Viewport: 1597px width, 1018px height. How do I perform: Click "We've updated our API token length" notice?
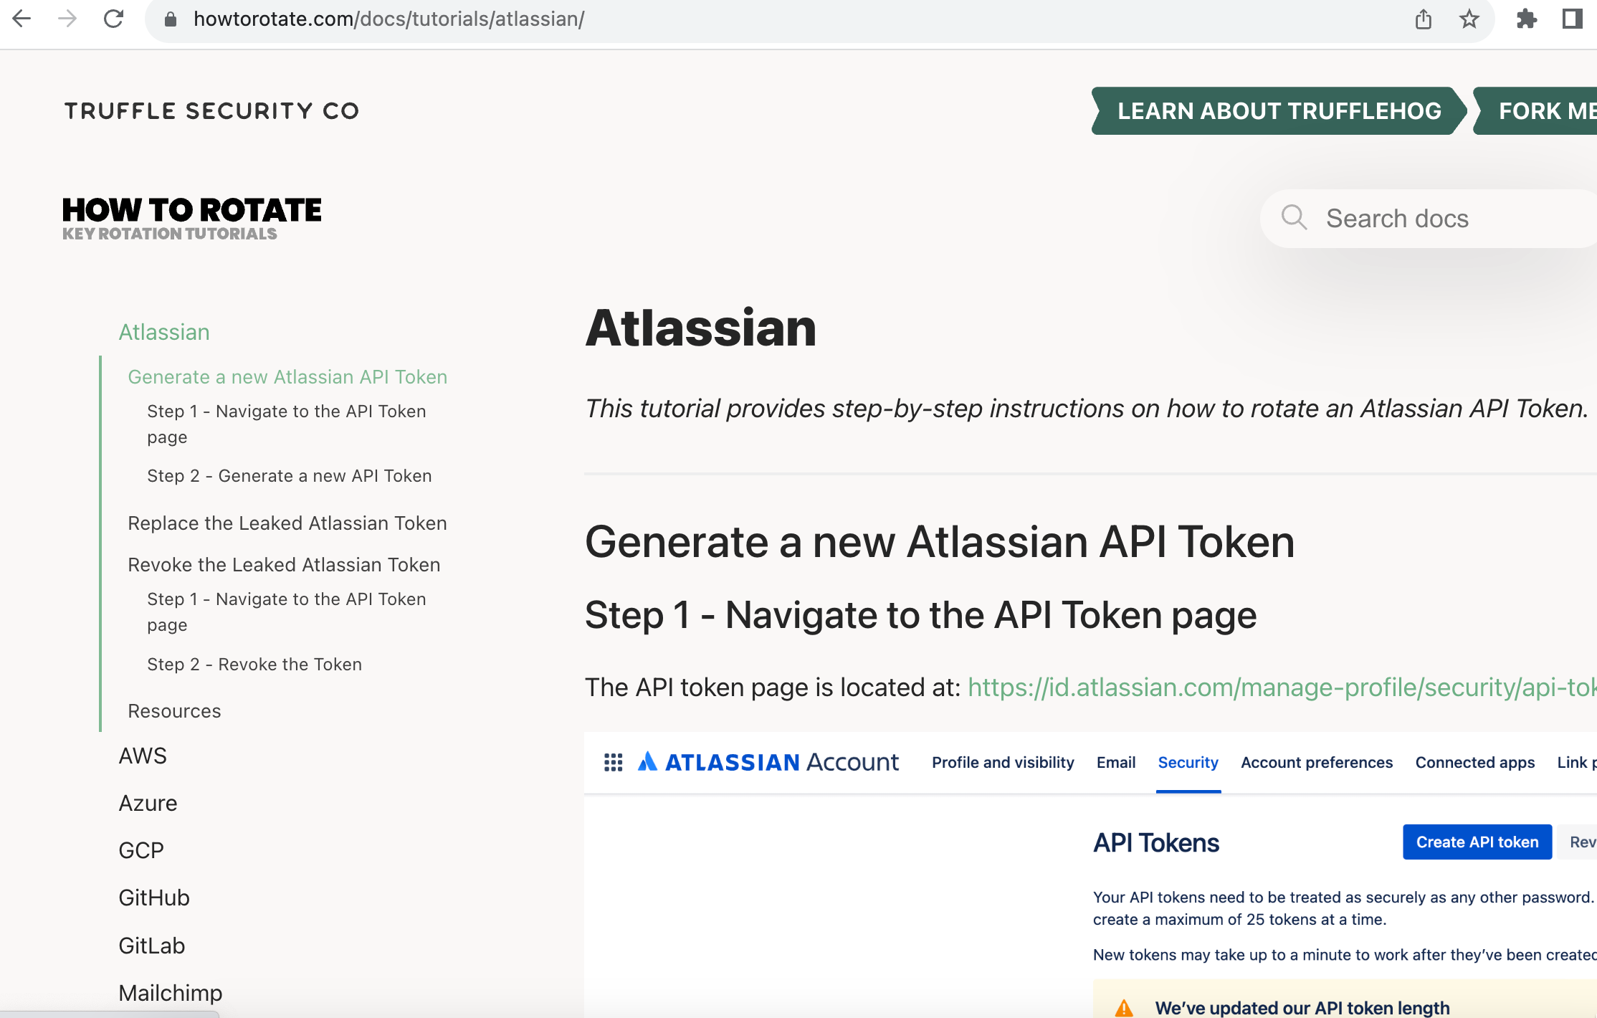pos(1302,1008)
